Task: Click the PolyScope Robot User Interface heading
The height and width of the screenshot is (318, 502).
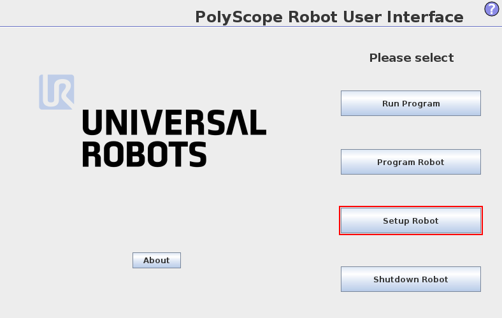Action: click(x=329, y=17)
